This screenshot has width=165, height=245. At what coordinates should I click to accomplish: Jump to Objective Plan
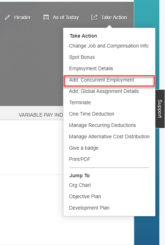[85, 196]
